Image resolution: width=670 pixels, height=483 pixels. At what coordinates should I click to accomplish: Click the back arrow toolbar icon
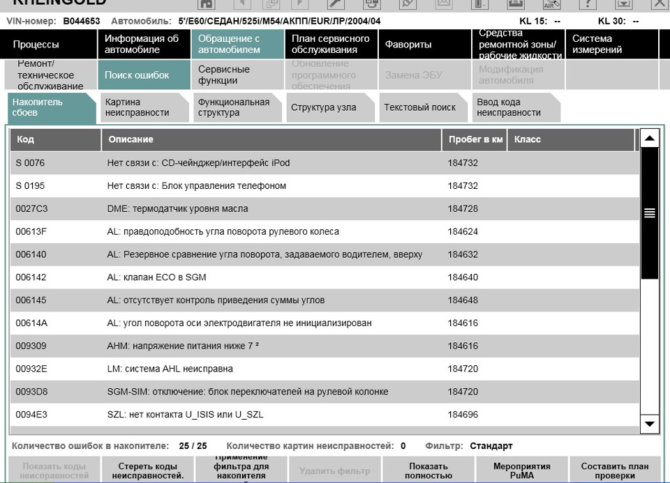coord(243,4)
